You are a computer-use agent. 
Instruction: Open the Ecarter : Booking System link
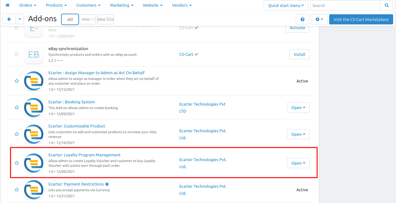(72, 102)
